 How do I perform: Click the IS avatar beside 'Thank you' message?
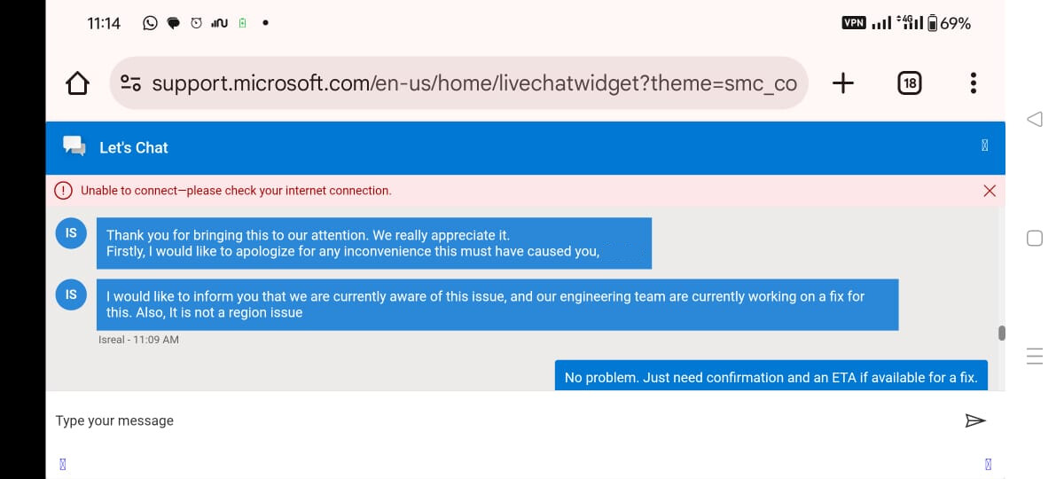71,233
